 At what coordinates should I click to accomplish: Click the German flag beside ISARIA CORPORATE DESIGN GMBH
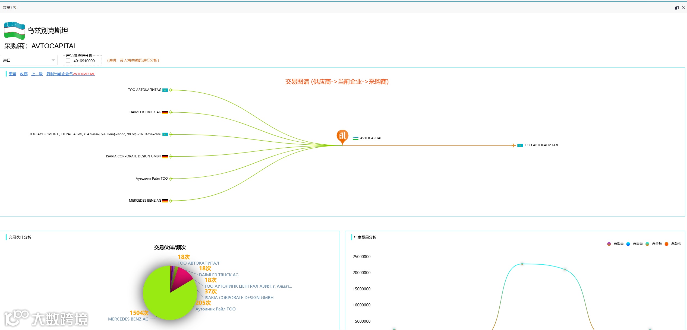[x=165, y=157]
